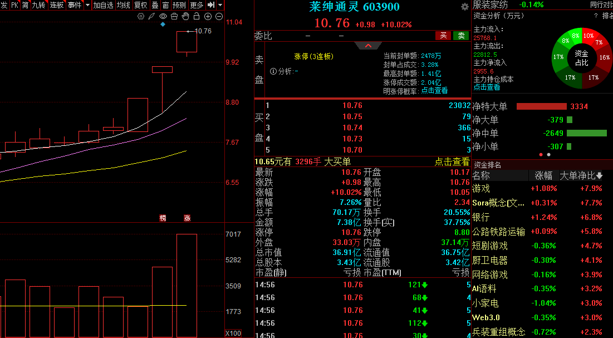This screenshot has height=338, width=613.
Task: Toggle 复权 price adjustment
Action: [141, 5]
